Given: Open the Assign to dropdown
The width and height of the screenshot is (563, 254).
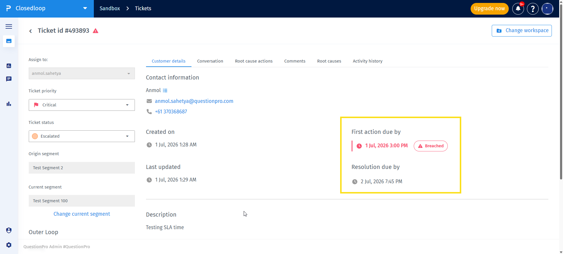Looking at the screenshot, I should coord(82,73).
